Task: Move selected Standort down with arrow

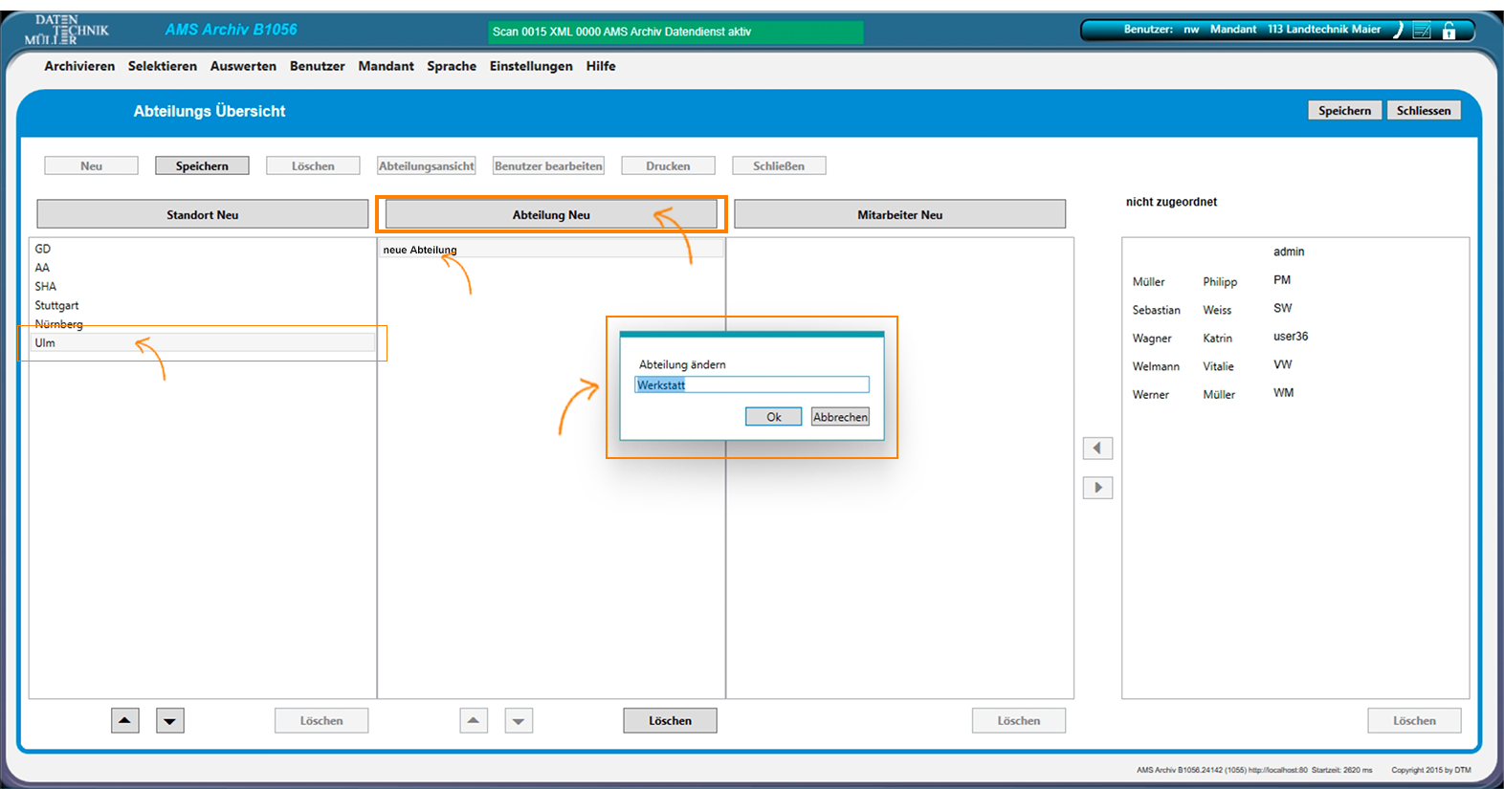Action: point(170,720)
